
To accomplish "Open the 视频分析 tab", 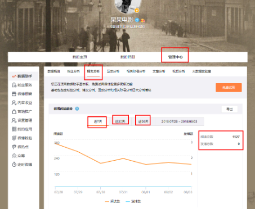I will click(x=178, y=71).
